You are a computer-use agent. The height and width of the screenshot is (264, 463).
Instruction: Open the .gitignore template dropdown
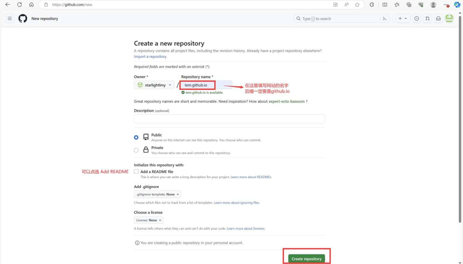tap(158, 194)
